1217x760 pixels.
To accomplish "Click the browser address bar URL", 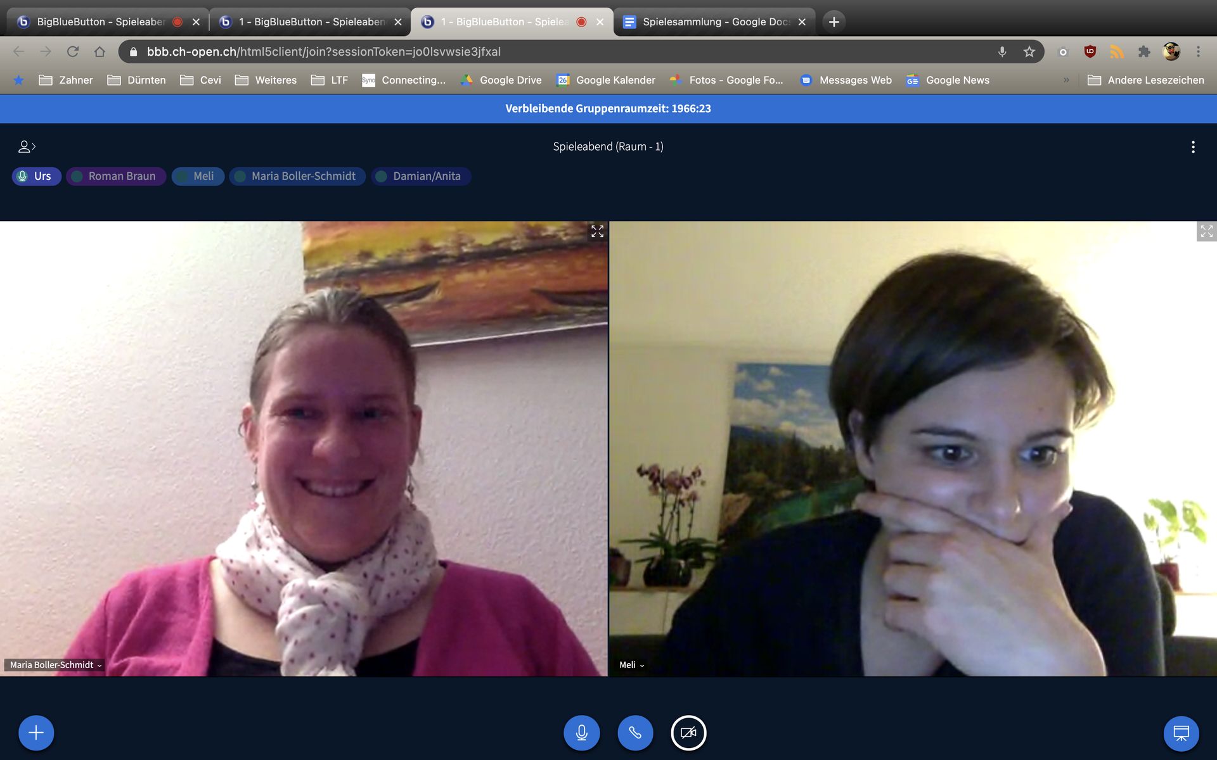I will (323, 52).
